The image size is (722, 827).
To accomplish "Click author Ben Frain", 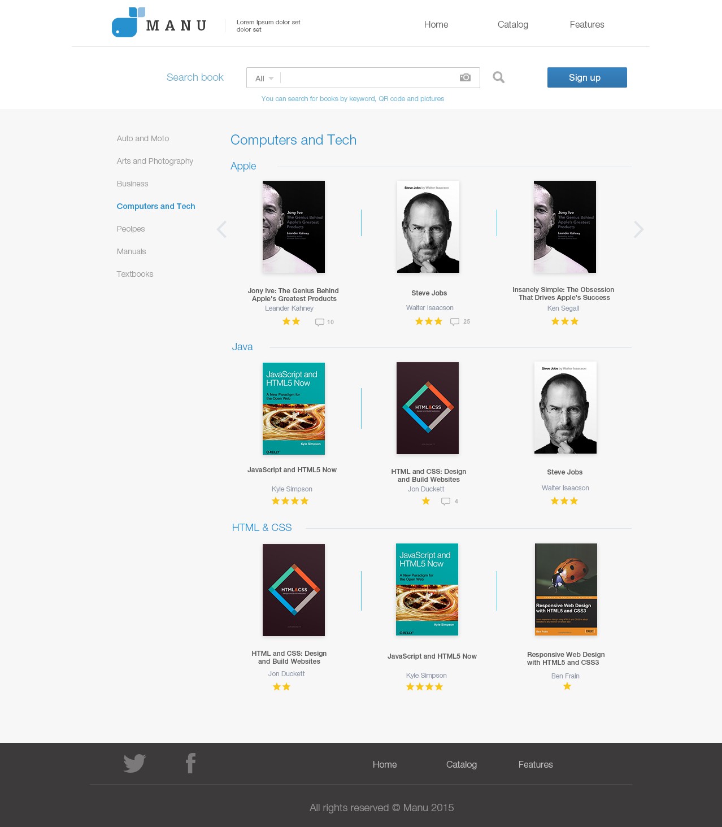I will pos(566,676).
